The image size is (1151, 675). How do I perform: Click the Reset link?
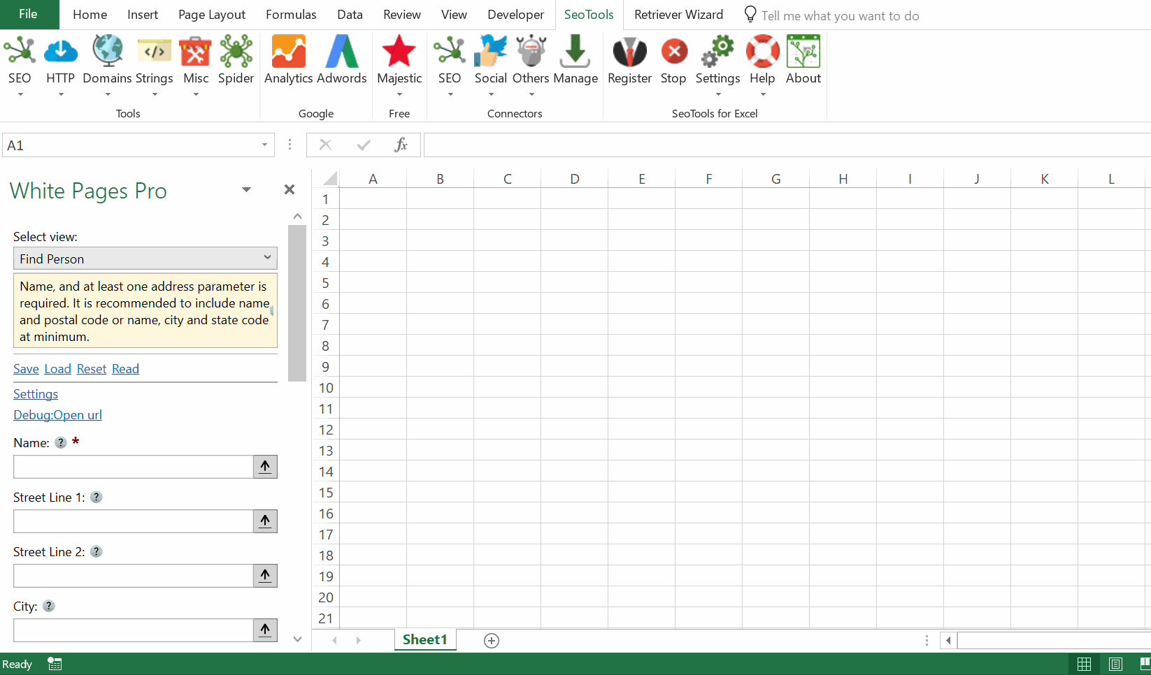point(92,369)
